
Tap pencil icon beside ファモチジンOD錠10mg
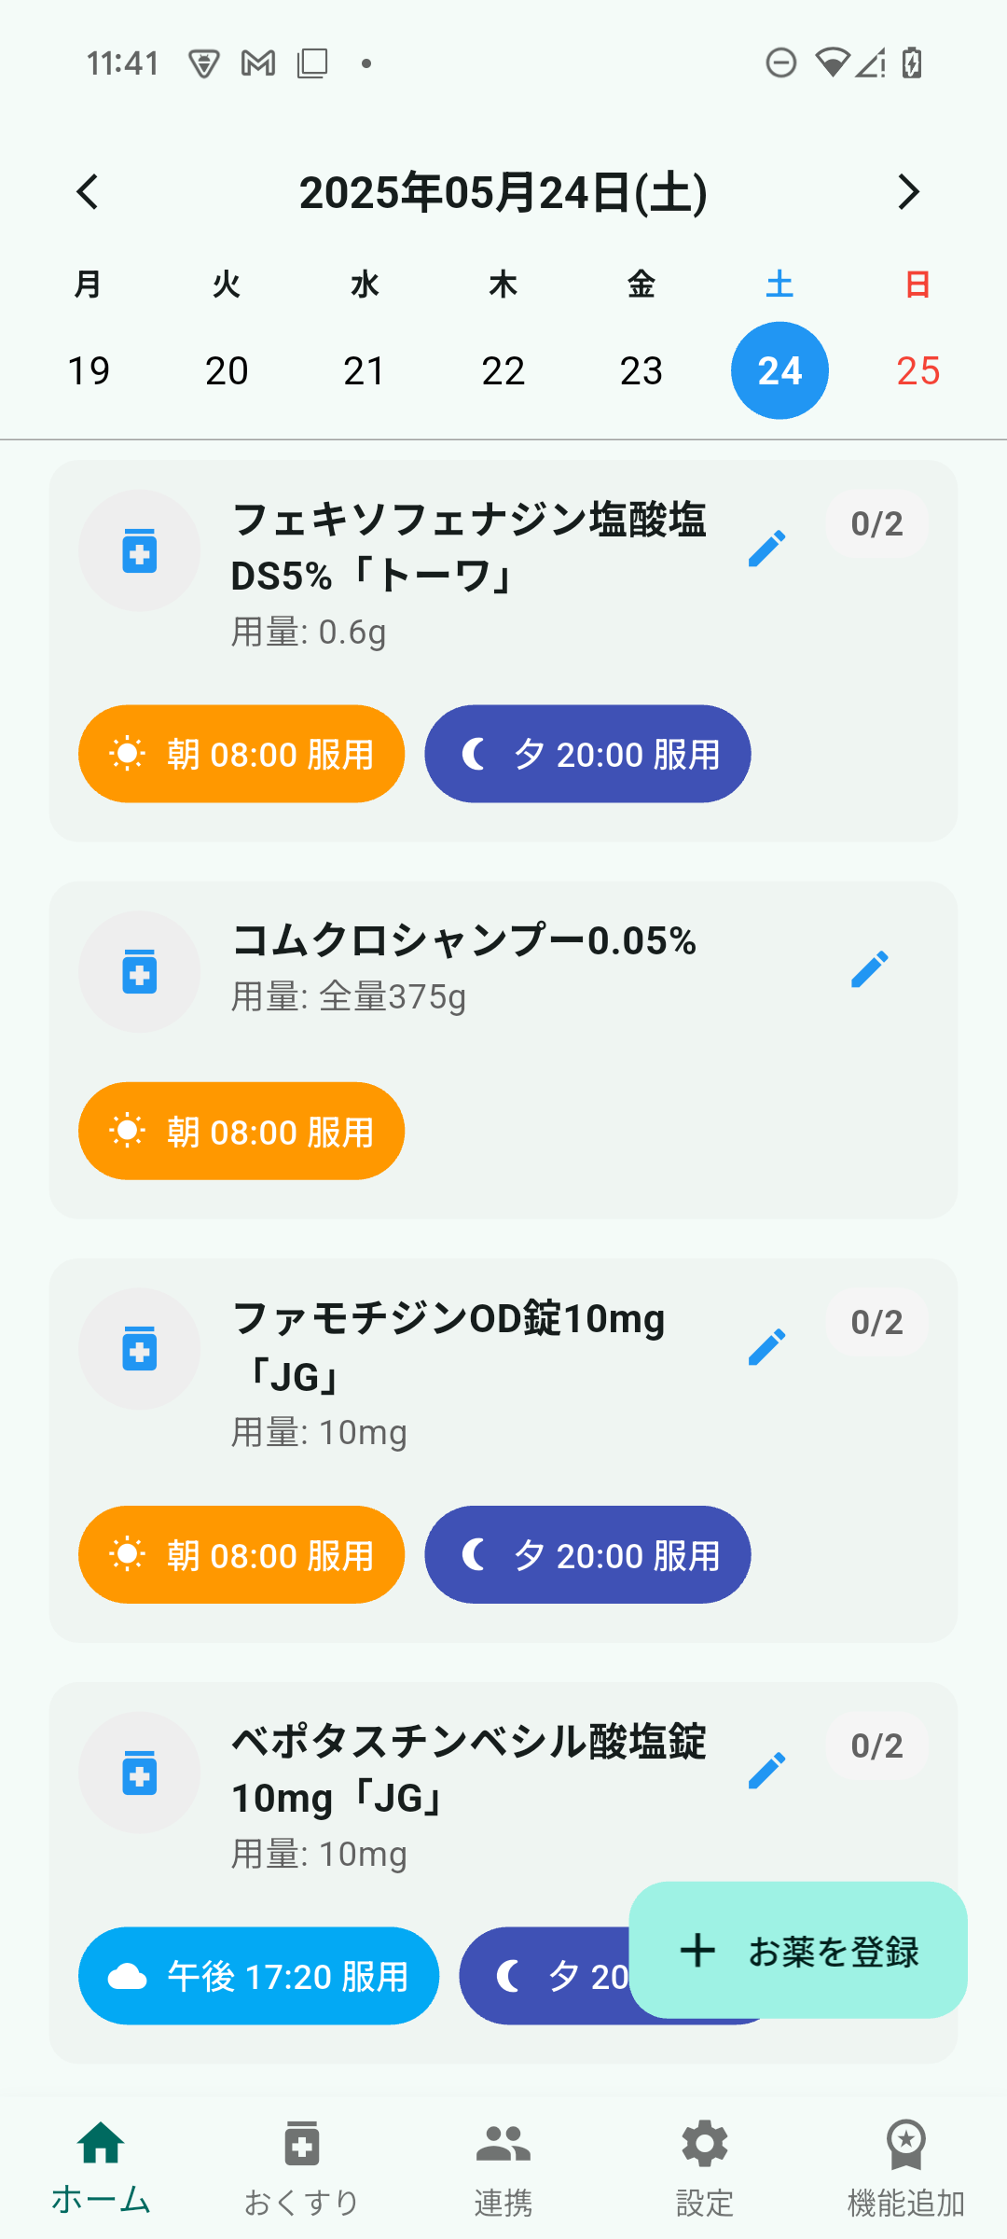(766, 1347)
